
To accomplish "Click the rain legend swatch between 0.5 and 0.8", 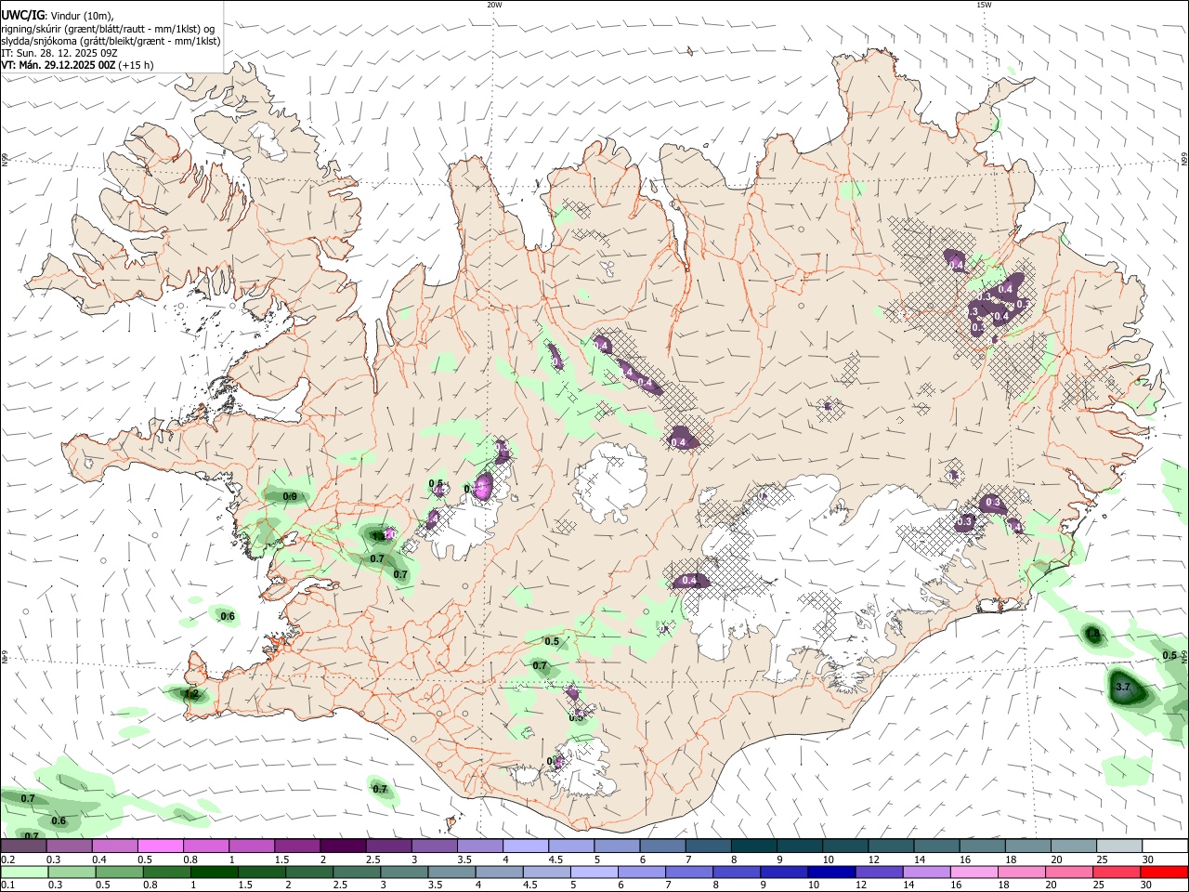I will (119, 872).
